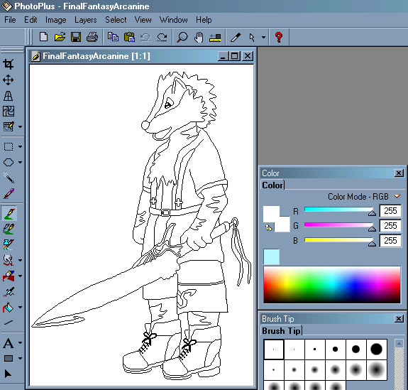This screenshot has width=408, height=390.
Task: Save using the floppy disk icon
Action: [76, 37]
